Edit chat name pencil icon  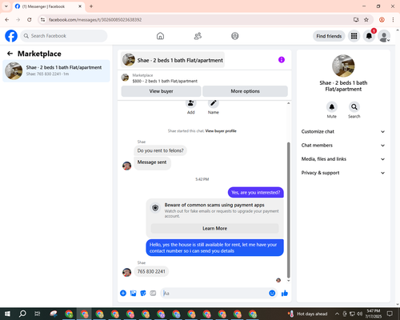[214, 104]
